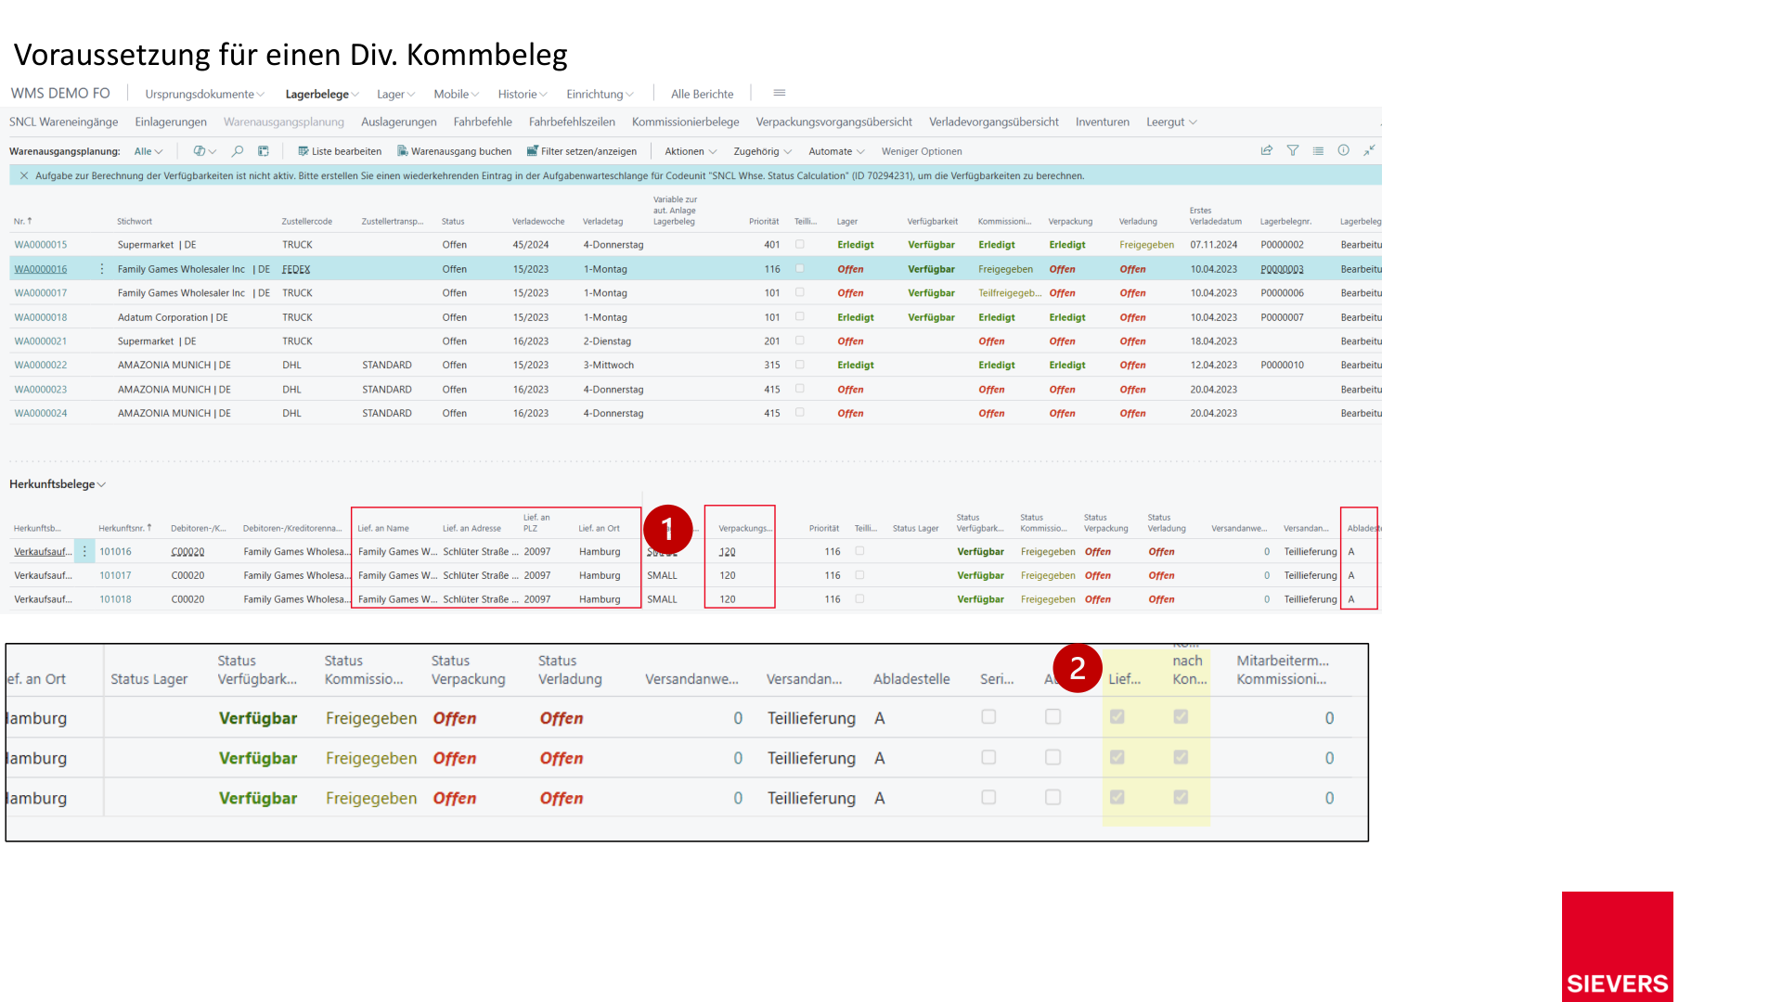The width and height of the screenshot is (1782, 1002).
Task: Select the Adatum Corporation | DE cell
Action: point(173,316)
